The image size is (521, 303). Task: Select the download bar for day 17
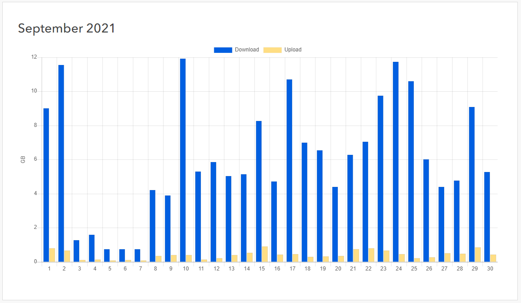[289, 171]
